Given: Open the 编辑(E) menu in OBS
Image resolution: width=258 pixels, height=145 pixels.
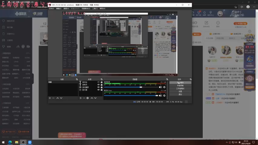Looking at the screenshot, I should [x=59, y=9].
